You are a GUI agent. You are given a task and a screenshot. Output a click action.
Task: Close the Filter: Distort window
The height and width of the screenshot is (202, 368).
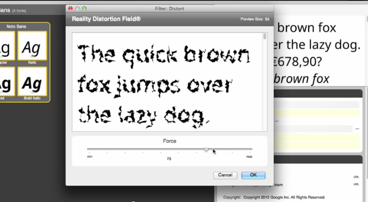point(70,8)
